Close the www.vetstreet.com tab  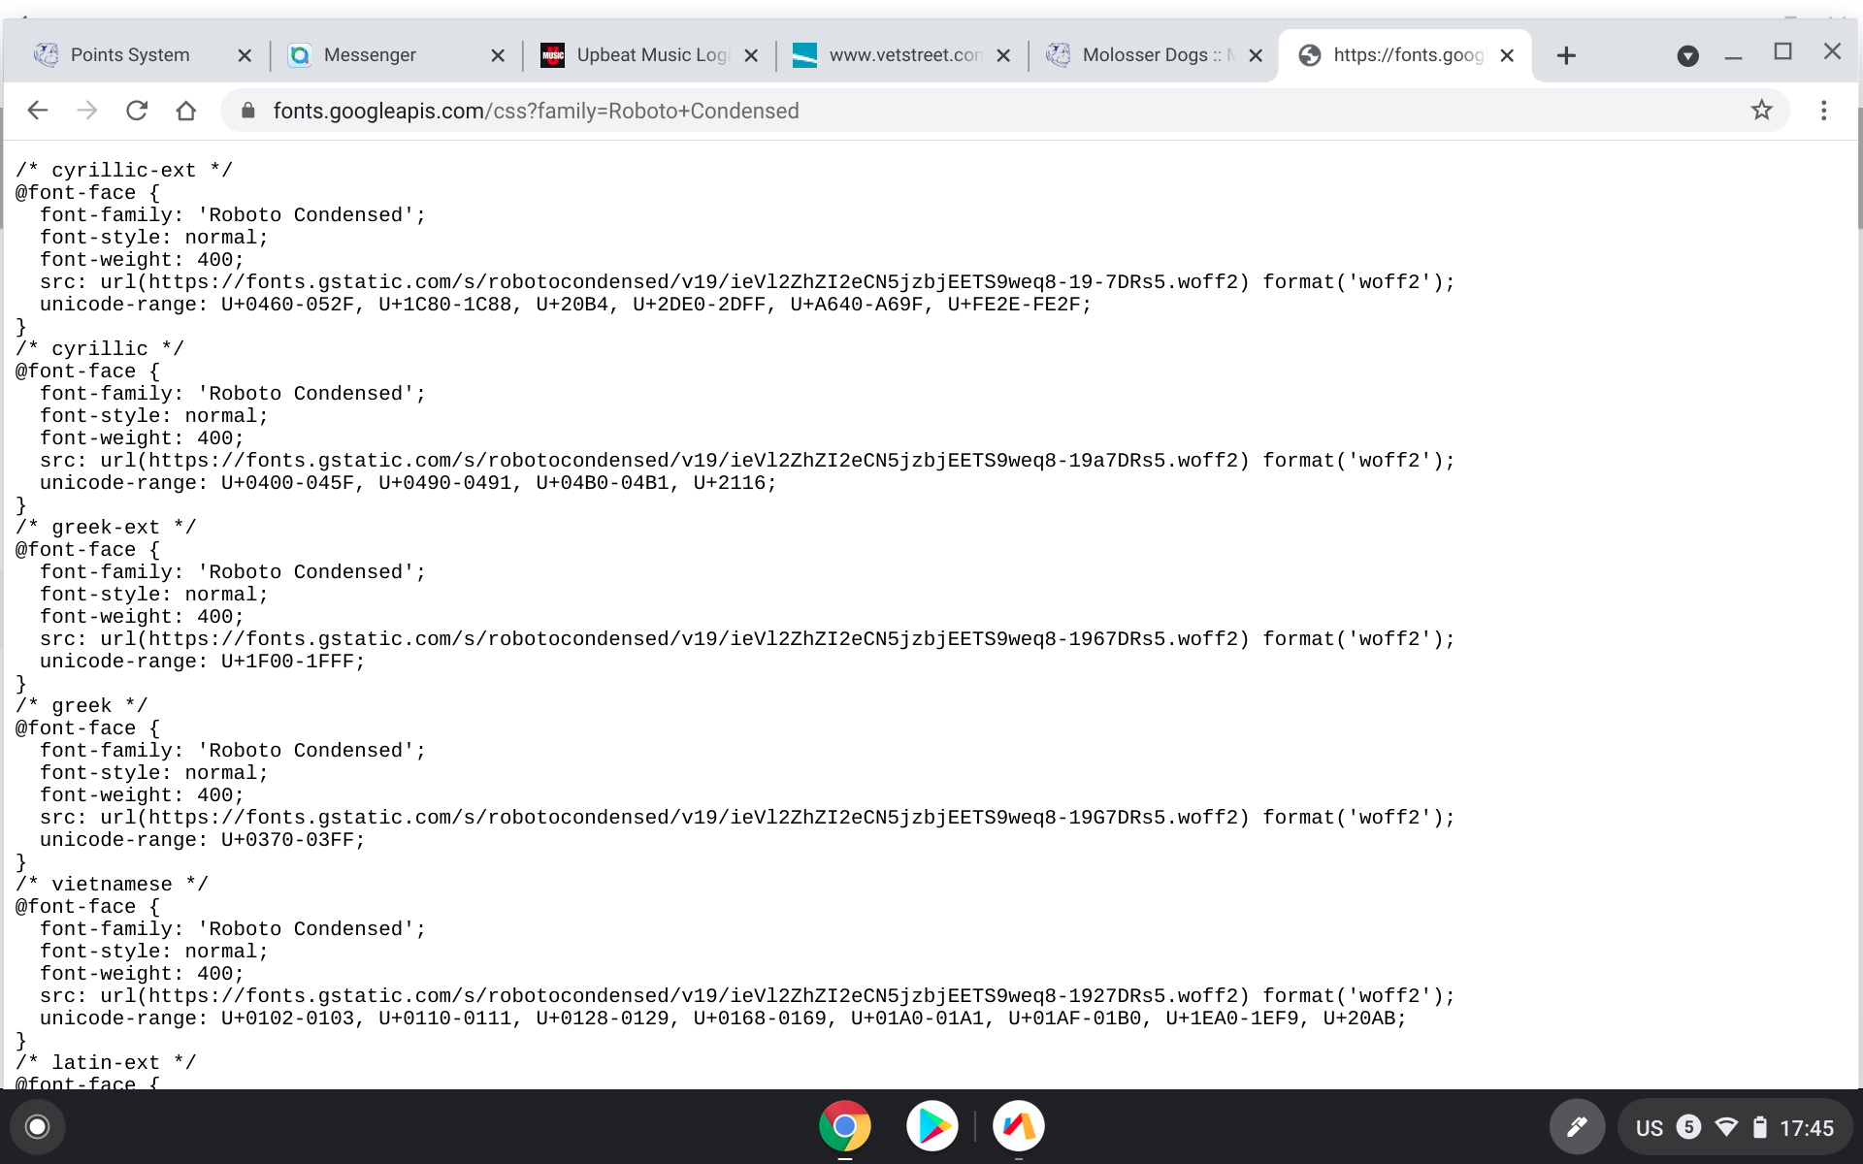[x=1003, y=55]
